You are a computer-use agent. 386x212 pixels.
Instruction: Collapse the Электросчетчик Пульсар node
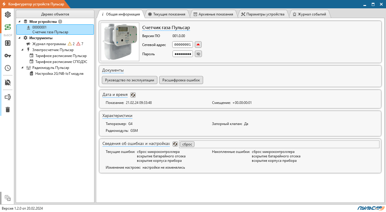(23, 50)
